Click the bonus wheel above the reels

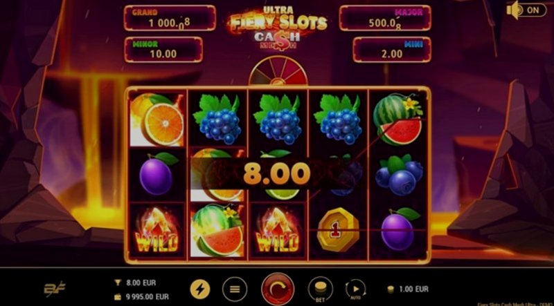[x=278, y=71]
